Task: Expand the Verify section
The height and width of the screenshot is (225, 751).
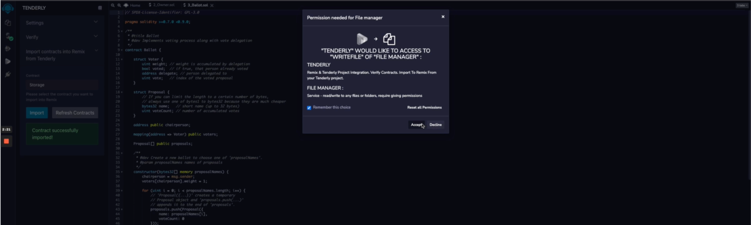Action: coord(61,37)
